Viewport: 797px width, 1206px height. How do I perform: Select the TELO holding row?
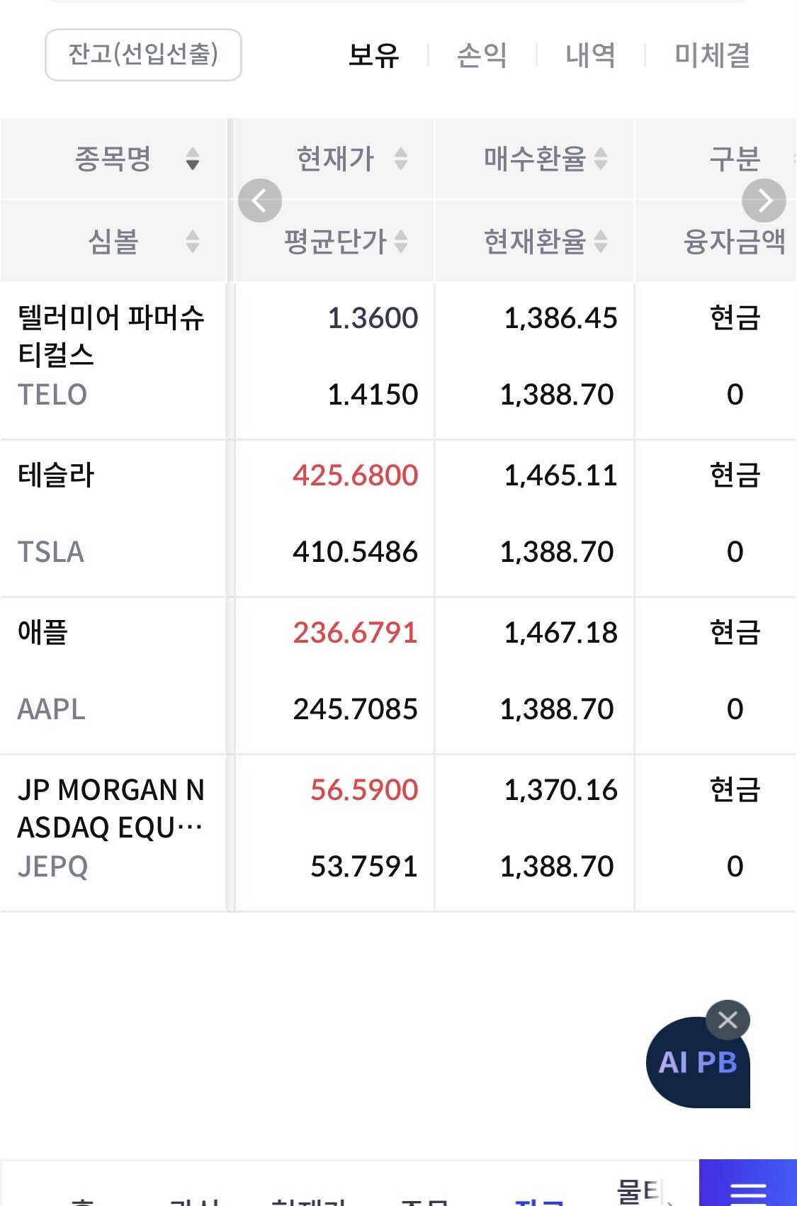click(113, 360)
